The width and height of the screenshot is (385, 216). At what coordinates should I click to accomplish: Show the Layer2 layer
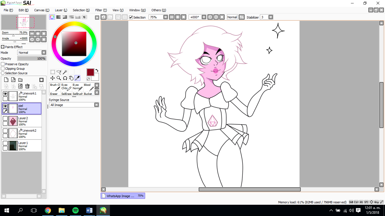(5, 118)
